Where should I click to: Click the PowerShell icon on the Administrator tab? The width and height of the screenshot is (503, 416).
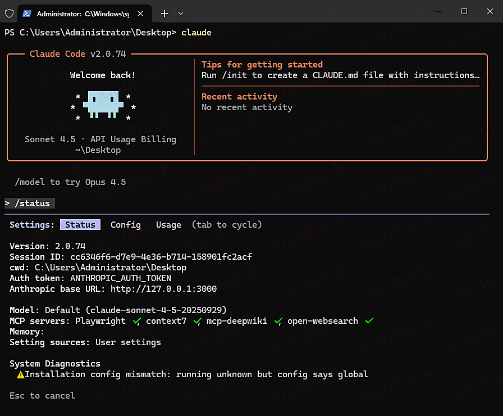click(26, 13)
